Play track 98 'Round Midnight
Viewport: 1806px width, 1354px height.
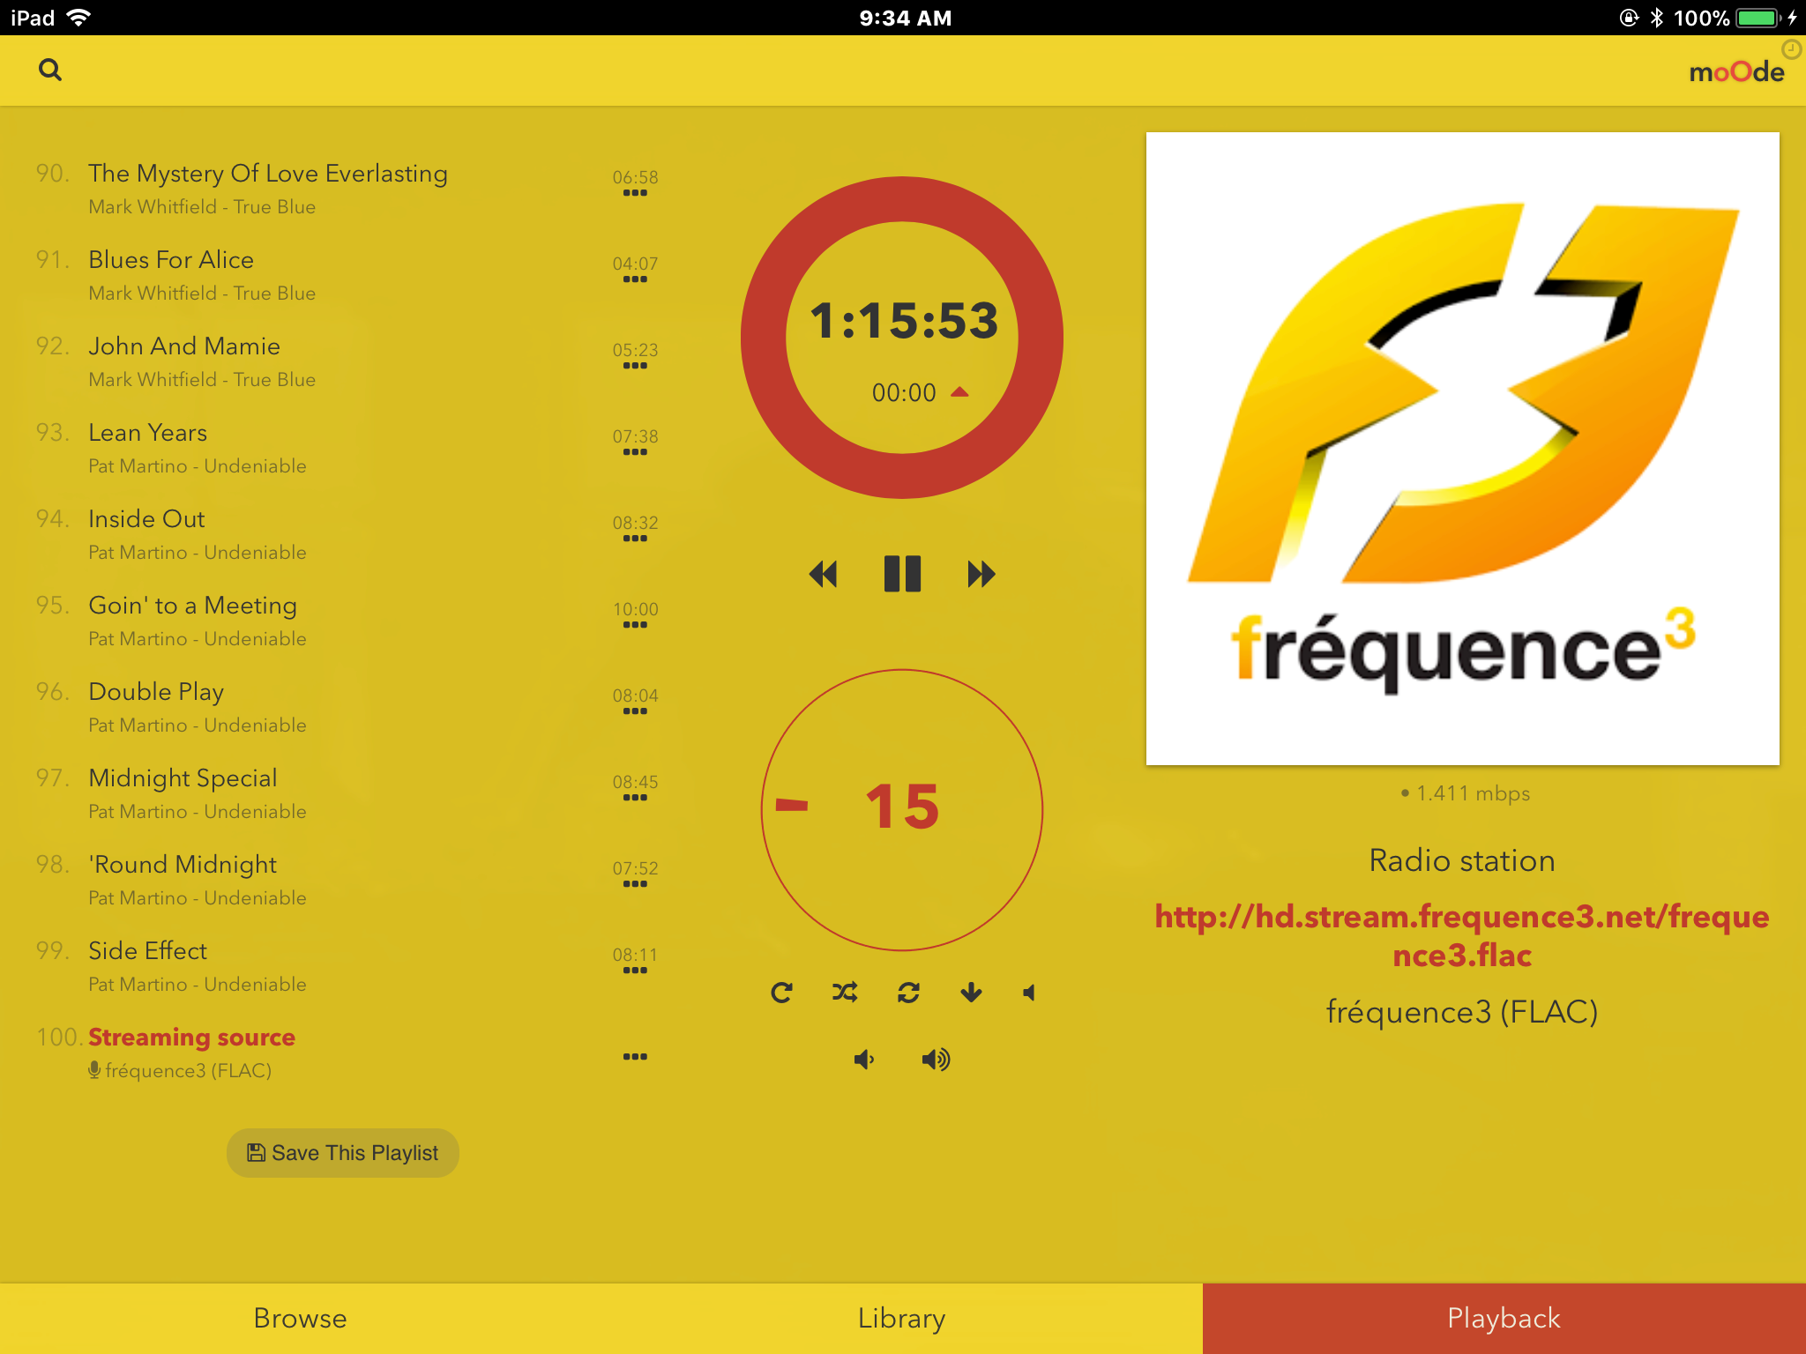point(183,865)
